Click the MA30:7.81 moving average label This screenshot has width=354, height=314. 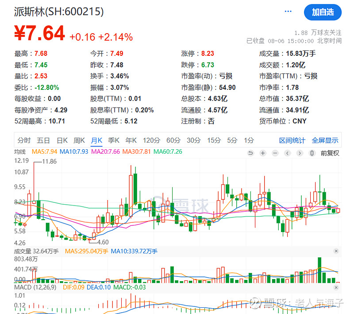(x=136, y=151)
